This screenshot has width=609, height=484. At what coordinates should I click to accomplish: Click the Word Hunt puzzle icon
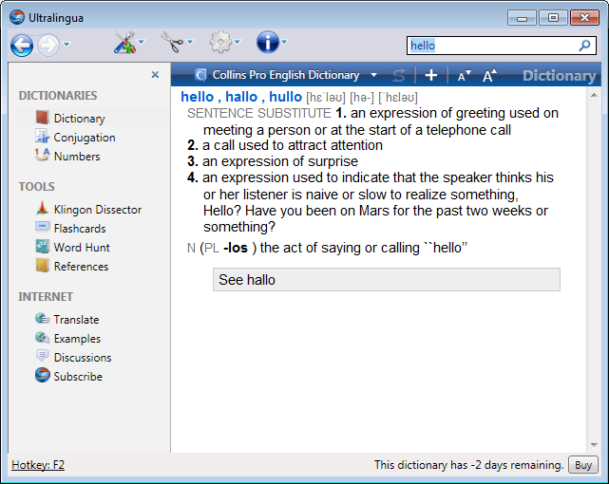(43, 246)
